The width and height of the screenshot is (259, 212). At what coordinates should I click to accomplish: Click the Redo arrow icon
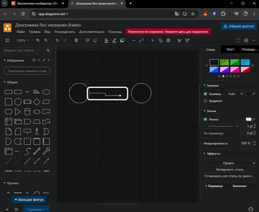(65, 40)
